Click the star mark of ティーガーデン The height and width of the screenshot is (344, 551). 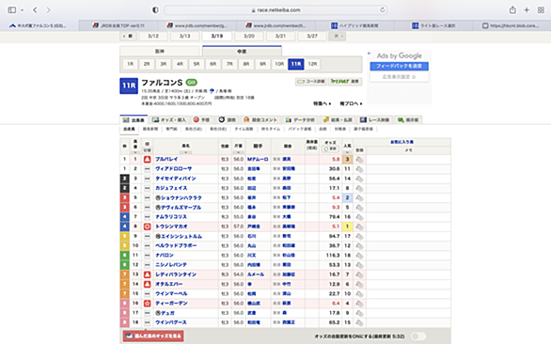click(148, 304)
